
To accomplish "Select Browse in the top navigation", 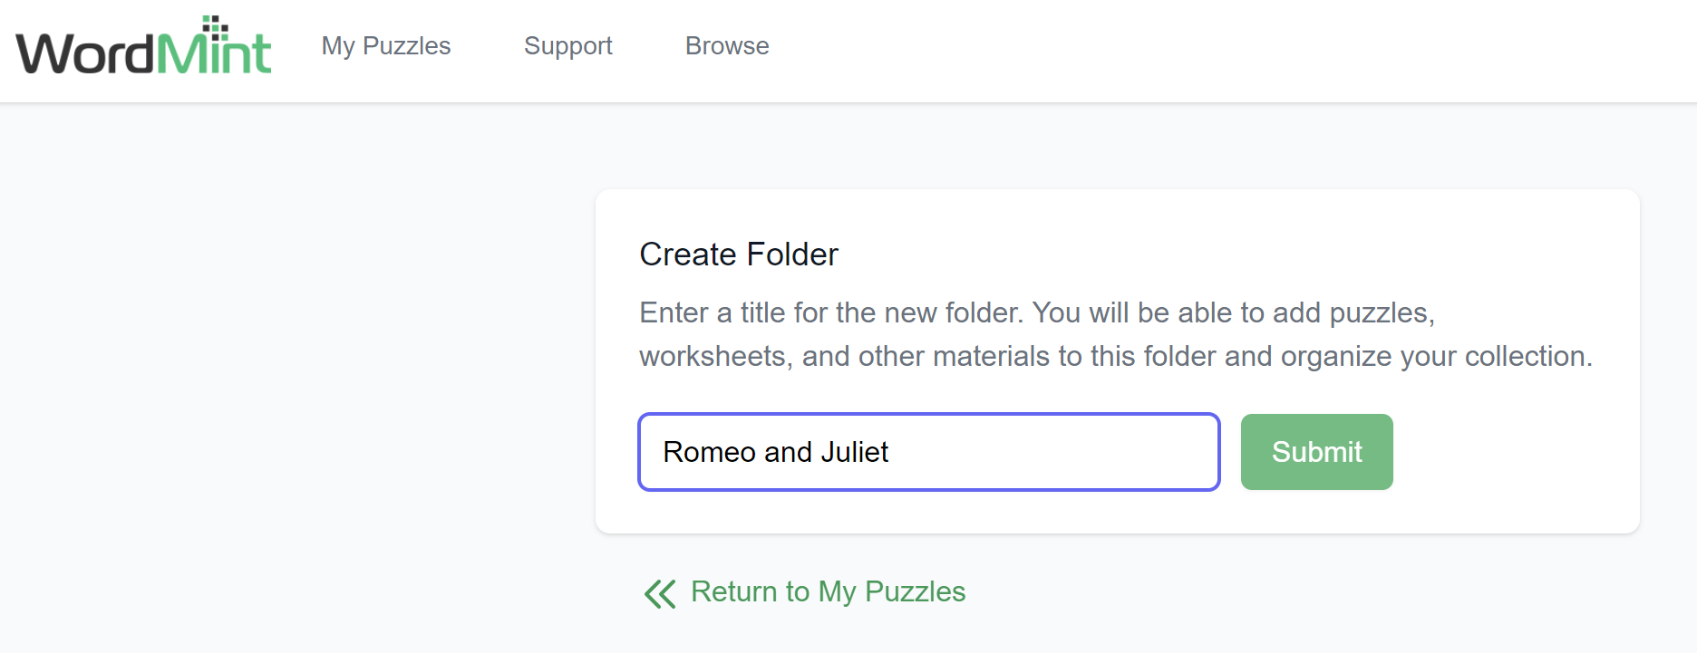I will coord(726,45).
